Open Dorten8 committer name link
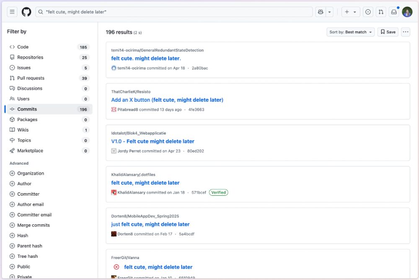The width and height of the screenshot is (419, 280). (x=125, y=234)
